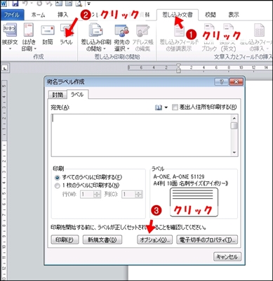Viewport: 273px width, 281px height.
Task: Open the address book icon beside 宛先
Action: 159,107
